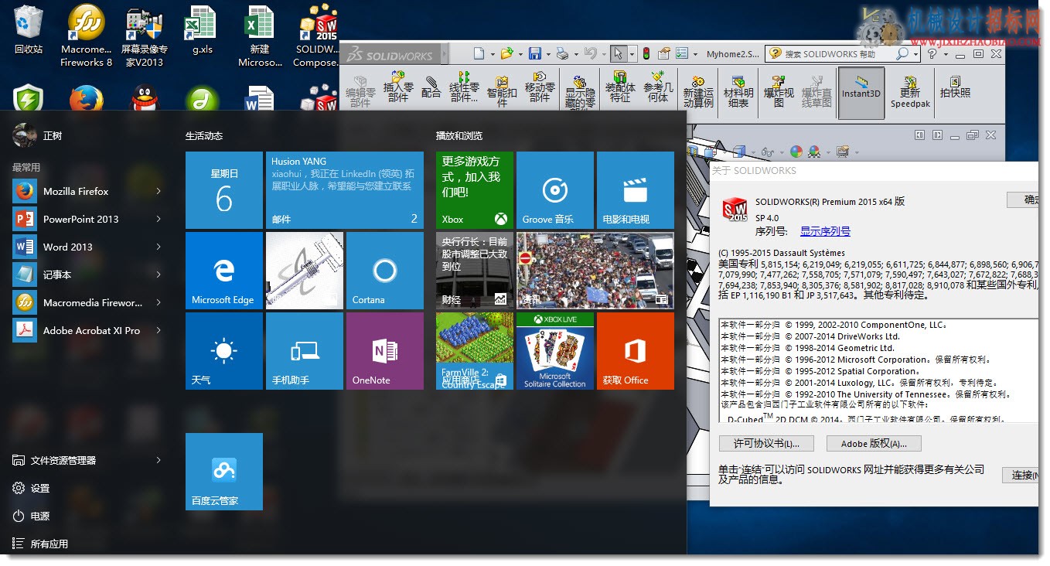The height and width of the screenshot is (566, 1050).
Task: Open 材料明细表 (Bill of Materials) tool
Action: tap(738, 91)
